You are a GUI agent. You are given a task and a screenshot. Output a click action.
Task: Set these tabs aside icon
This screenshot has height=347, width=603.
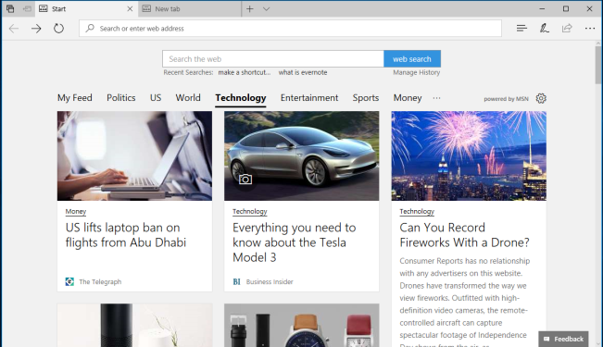pos(27,8)
